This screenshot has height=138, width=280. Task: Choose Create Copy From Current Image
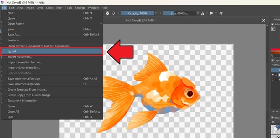52,95
